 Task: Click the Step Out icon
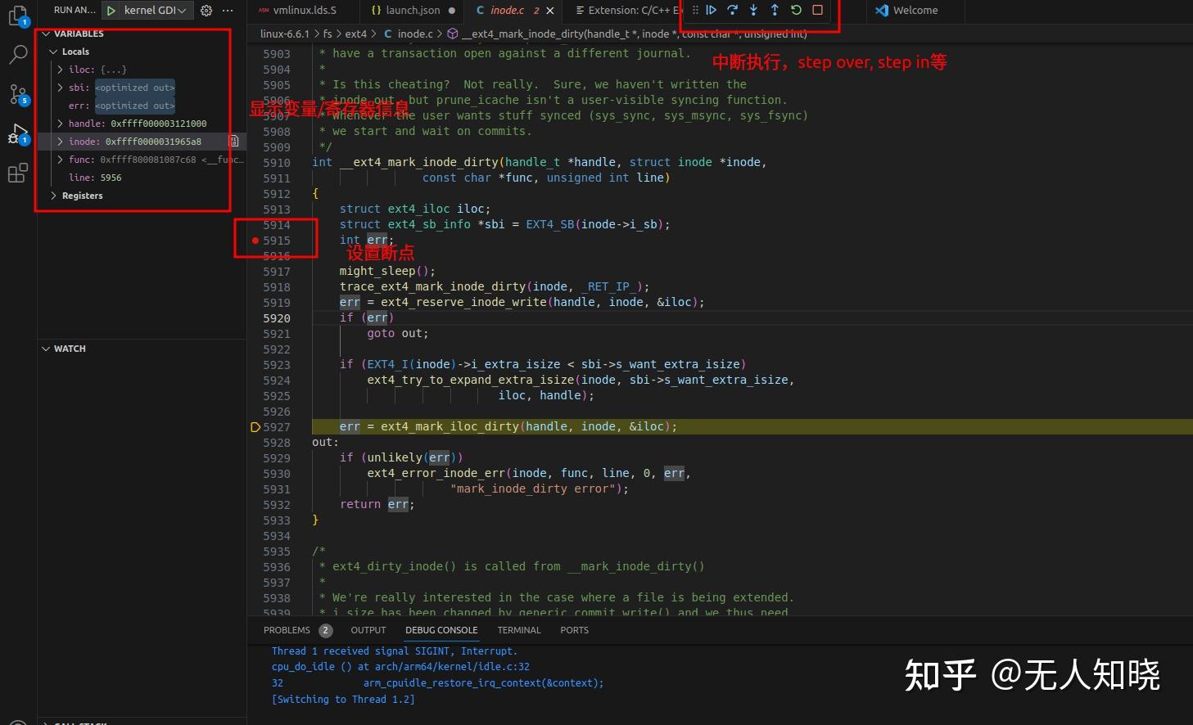click(x=774, y=10)
